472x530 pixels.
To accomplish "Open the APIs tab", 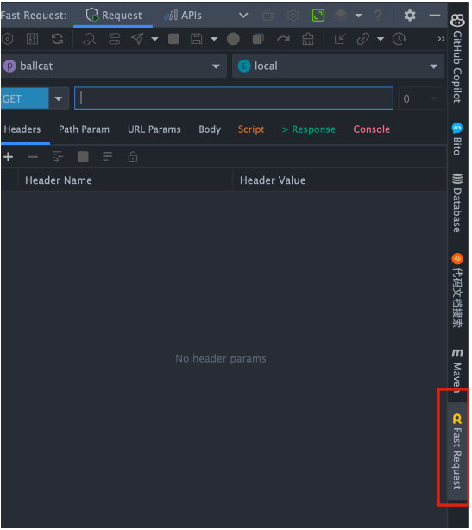I will [183, 16].
